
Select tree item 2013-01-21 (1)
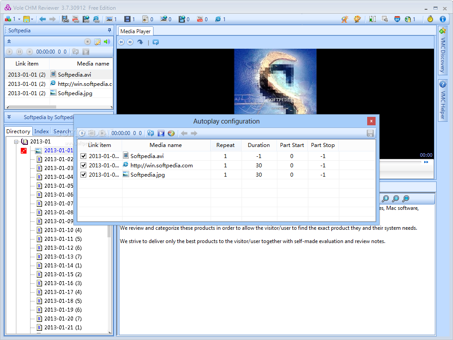click(63, 328)
